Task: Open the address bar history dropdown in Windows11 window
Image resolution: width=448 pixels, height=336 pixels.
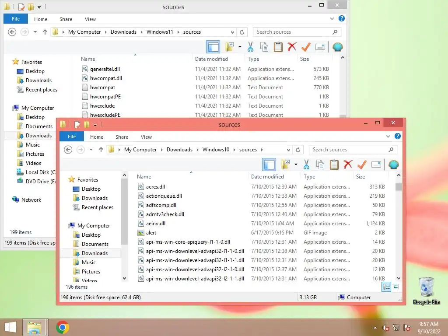Action: (232, 32)
